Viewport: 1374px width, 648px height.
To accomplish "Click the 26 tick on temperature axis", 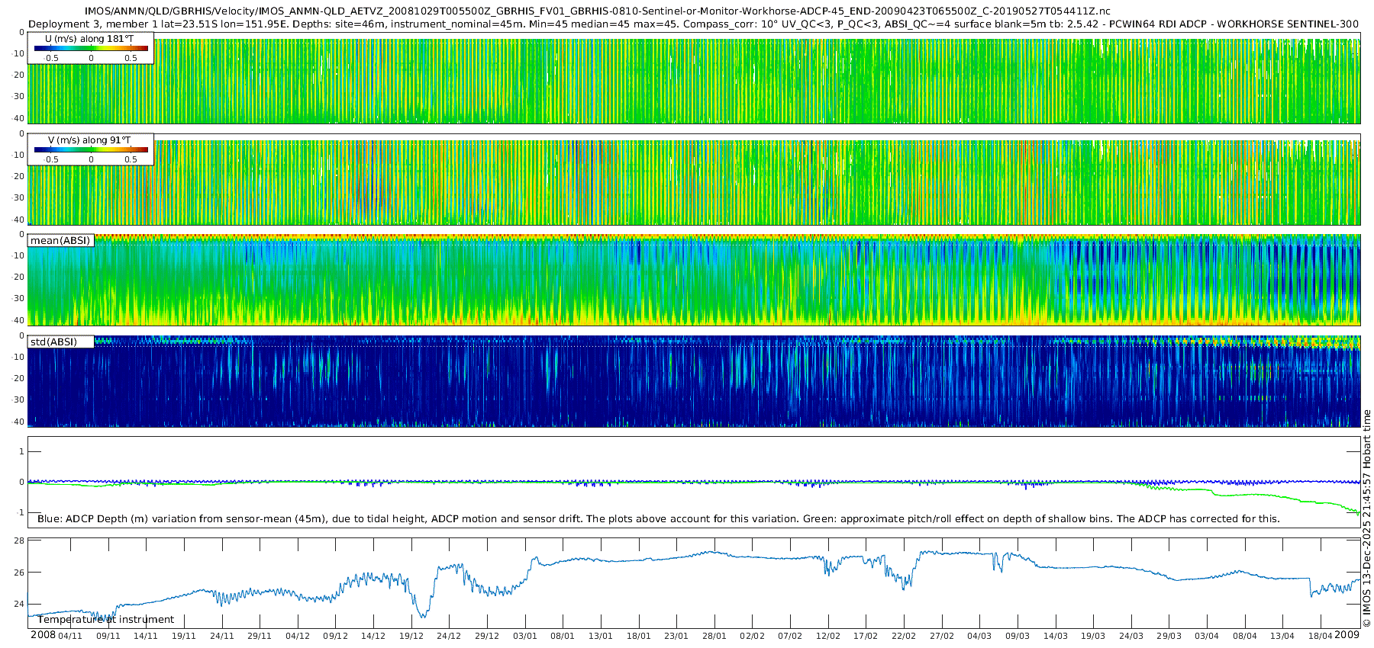I will click(19, 573).
